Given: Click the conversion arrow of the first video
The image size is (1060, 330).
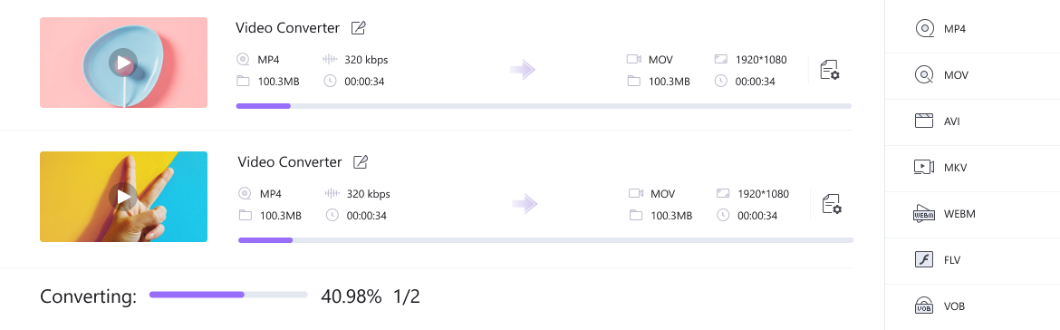Looking at the screenshot, I should (523, 70).
